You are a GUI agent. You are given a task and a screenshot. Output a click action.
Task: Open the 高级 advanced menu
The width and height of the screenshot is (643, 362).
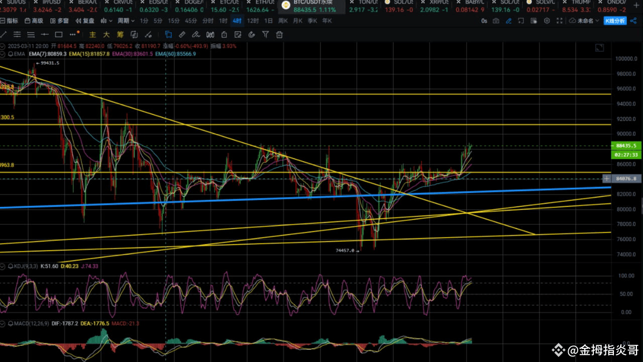pos(34,21)
